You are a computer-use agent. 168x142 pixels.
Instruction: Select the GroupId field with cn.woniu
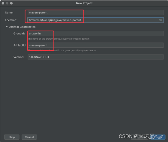pos(95,34)
